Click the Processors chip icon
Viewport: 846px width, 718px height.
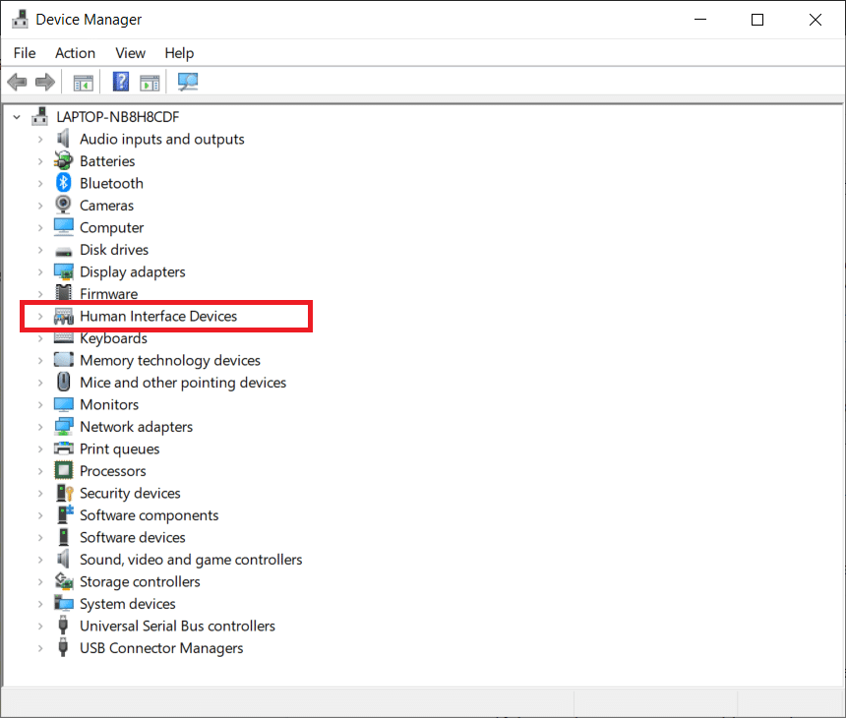(64, 471)
